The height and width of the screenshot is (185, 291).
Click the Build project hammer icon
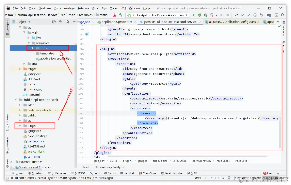121,15
